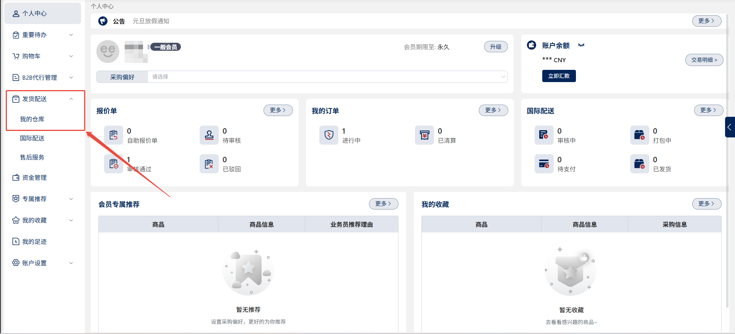Click the 账户设置 gear icon
The width and height of the screenshot is (735, 334).
[x=16, y=263]
